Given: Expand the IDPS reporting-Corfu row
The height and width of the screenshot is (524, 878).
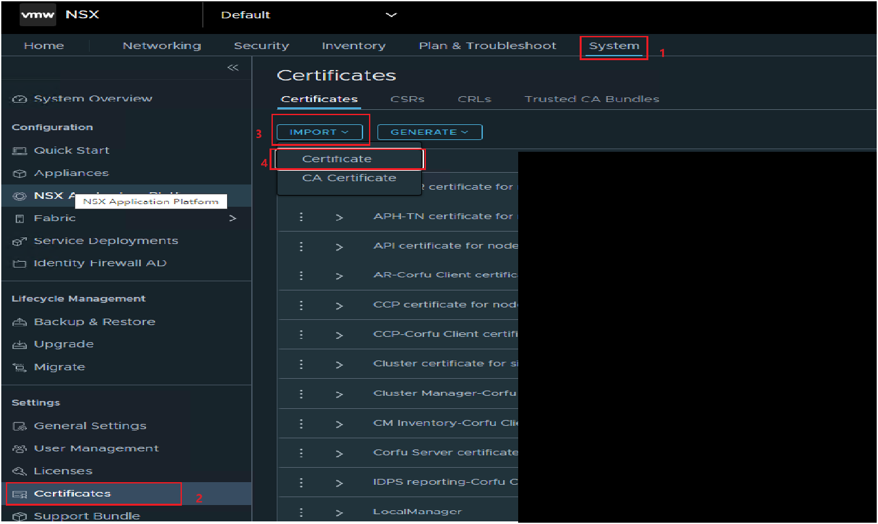Looking at the screenshot, I should coord(339,483).
